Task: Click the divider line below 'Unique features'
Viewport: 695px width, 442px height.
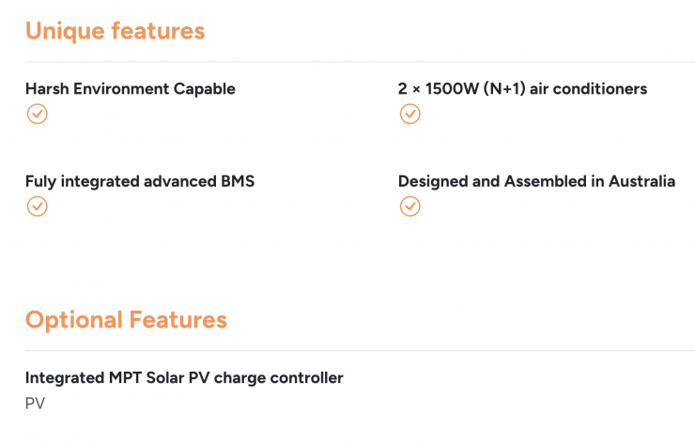Action: [360, 62]
